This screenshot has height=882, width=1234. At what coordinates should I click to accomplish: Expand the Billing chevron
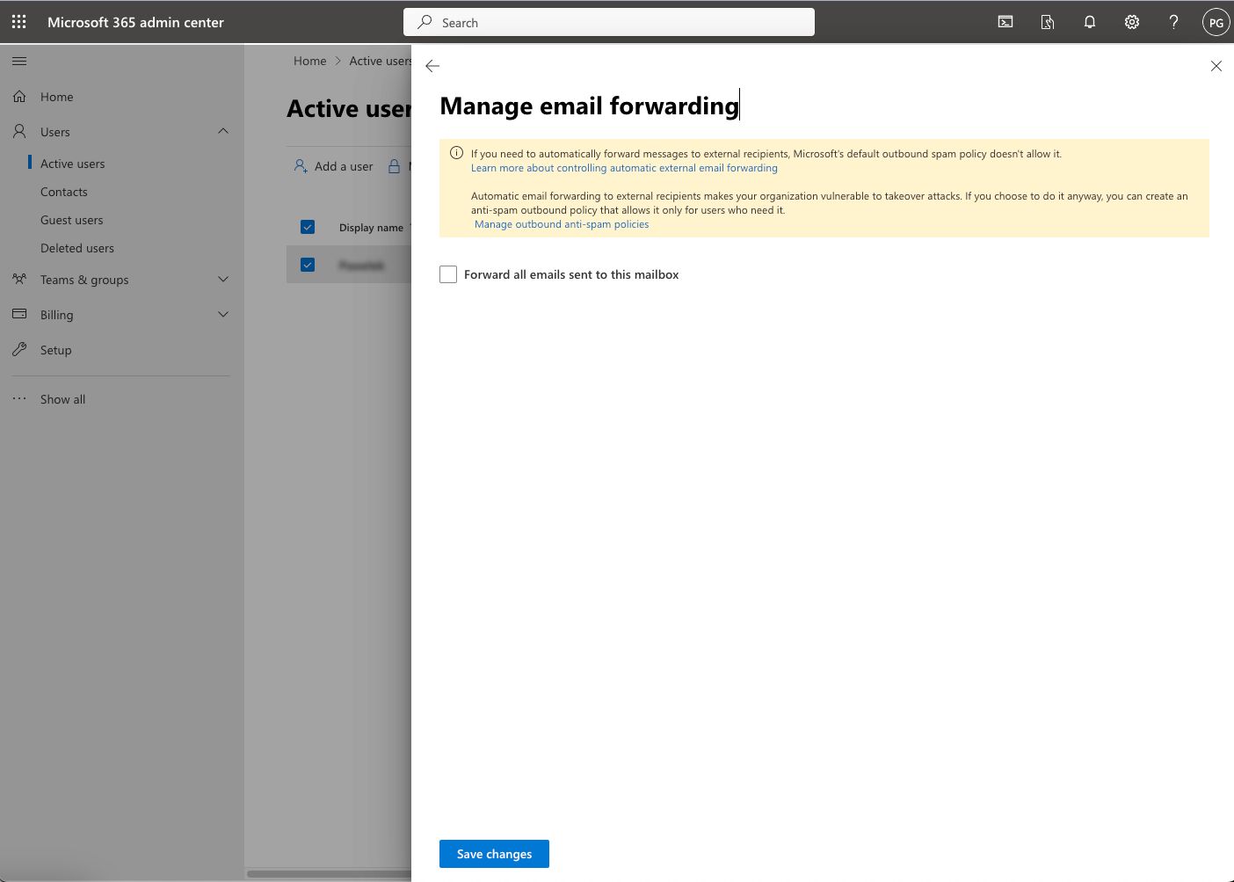coord(223,314)
